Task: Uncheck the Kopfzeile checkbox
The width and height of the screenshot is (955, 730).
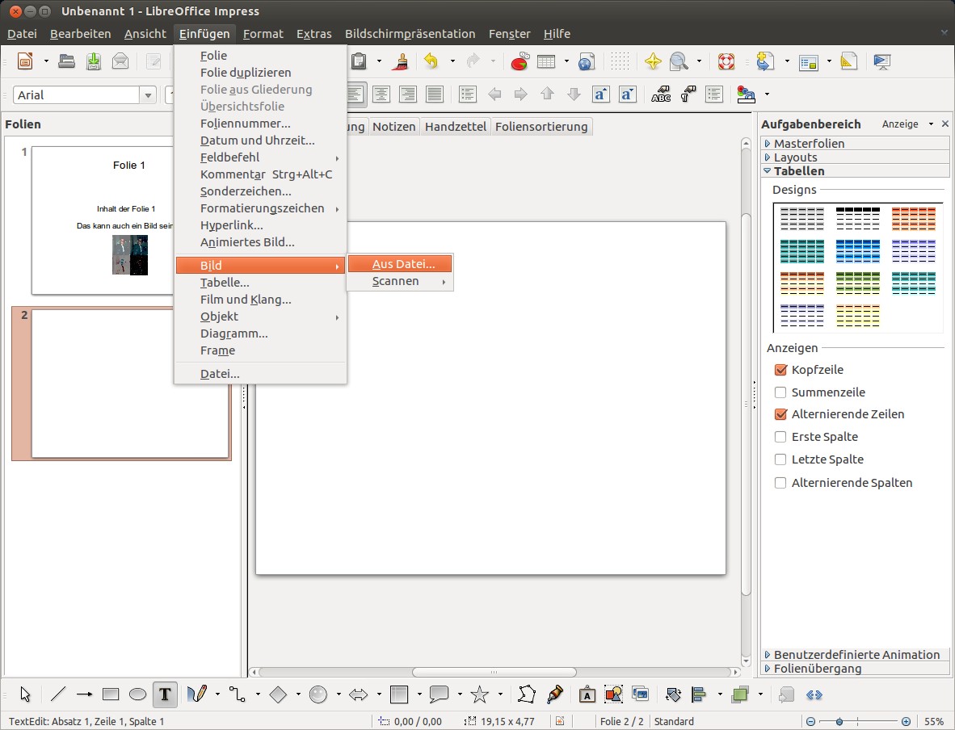Action: point(780,370)
